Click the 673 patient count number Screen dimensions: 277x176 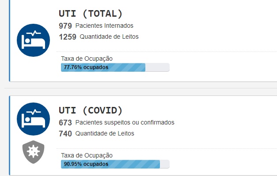[65, 123]
